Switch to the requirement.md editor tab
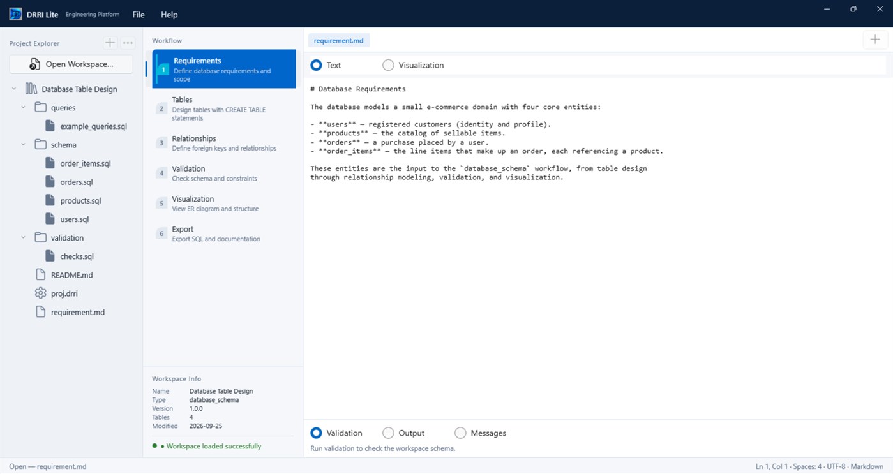893x474 pixels. [x=338, y=40]
